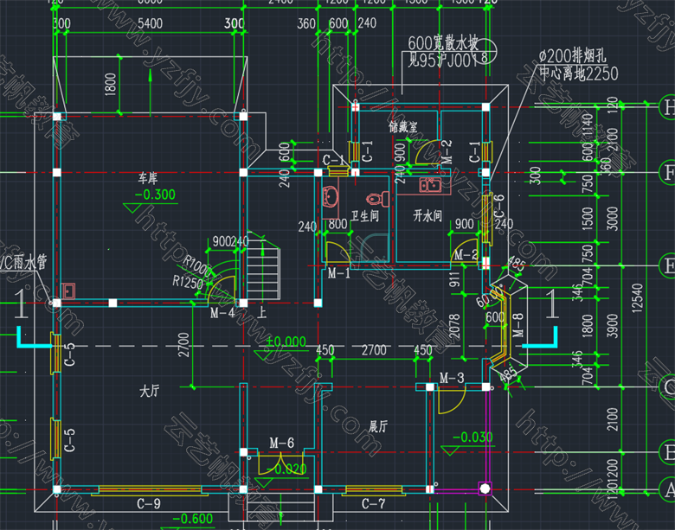Image resolution: width=675 pixels, height=530 pixels.
Task: Select the 雨水管 pipe label
Action: coord(30,262)
